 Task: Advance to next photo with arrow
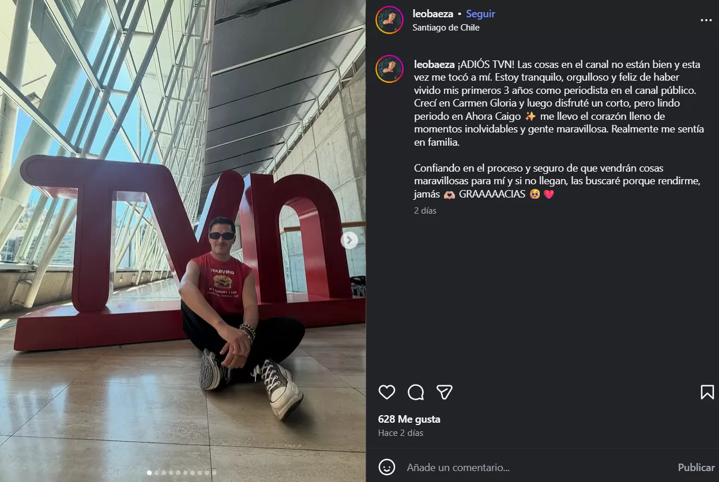pos(349,240)
